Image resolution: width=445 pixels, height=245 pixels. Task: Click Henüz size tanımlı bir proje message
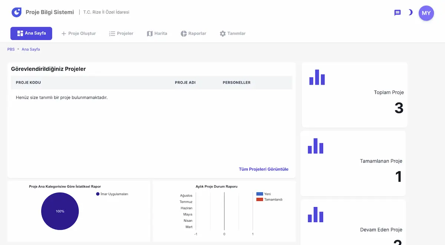[62, 97]
